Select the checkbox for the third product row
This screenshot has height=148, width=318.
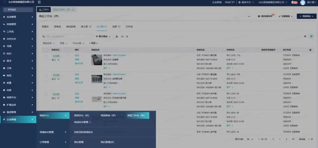click(x=46, y=95)
